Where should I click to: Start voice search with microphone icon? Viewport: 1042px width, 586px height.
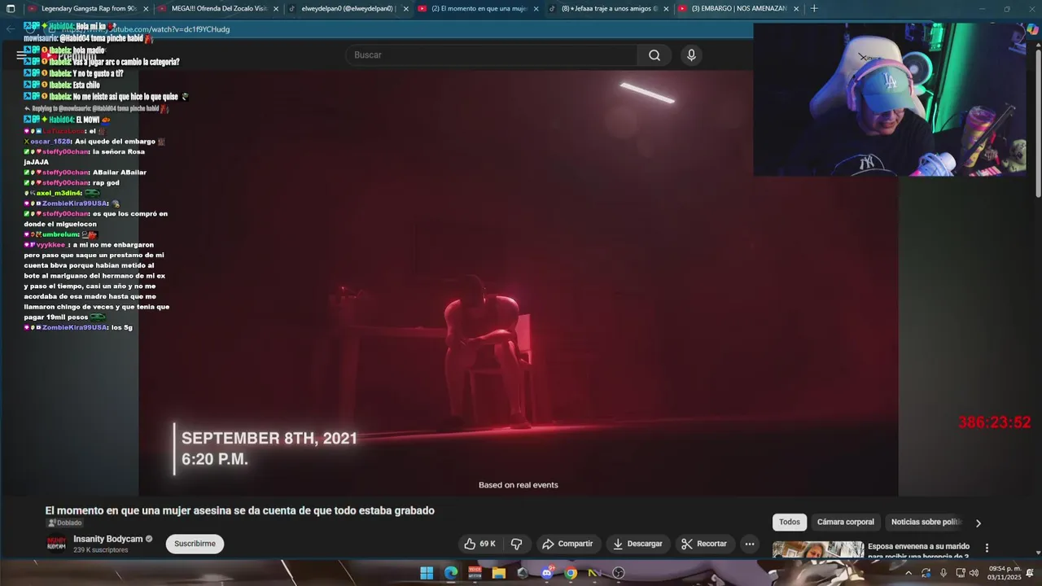[691, 55]
